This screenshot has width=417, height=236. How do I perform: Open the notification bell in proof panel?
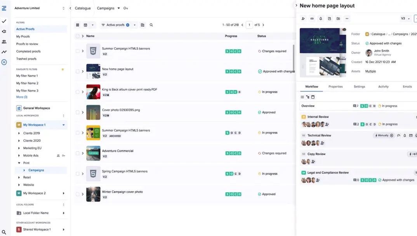tap(321, 19)
